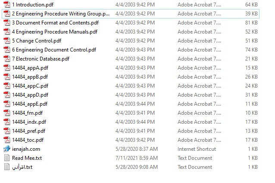Select the 14484_indx.pdf file icon

pos(6,122)
